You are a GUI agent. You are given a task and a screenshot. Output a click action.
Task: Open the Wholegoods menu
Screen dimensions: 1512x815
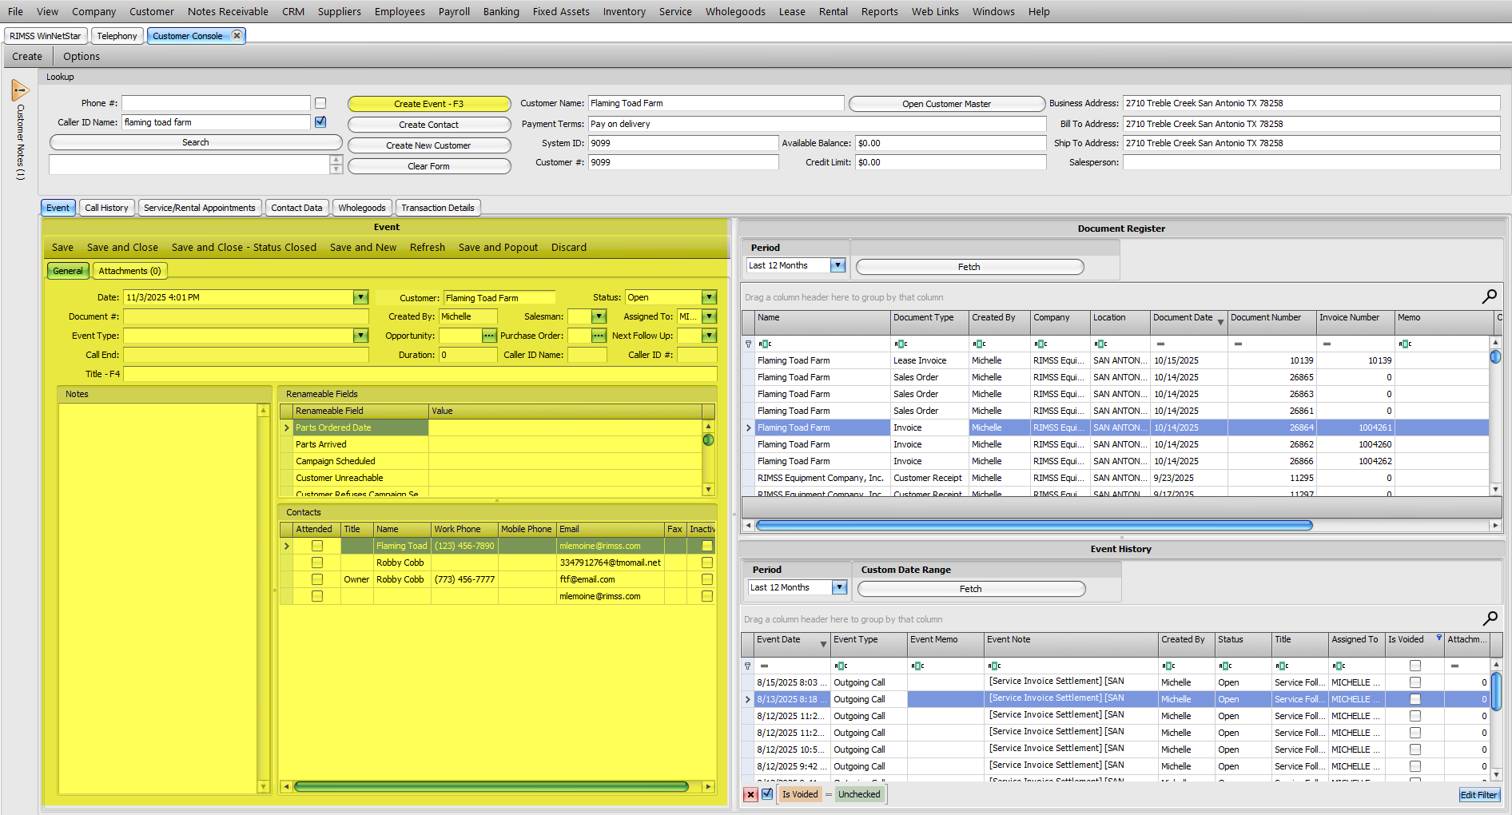coord(734,11)
